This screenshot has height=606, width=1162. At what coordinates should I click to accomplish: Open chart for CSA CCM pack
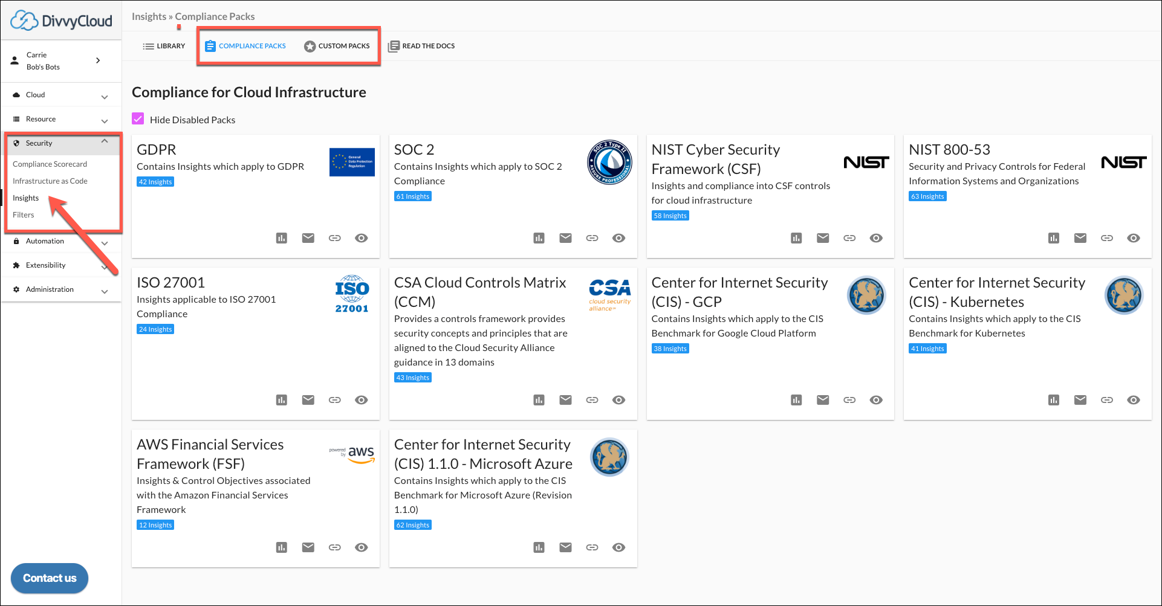click(x=539, y=400)
